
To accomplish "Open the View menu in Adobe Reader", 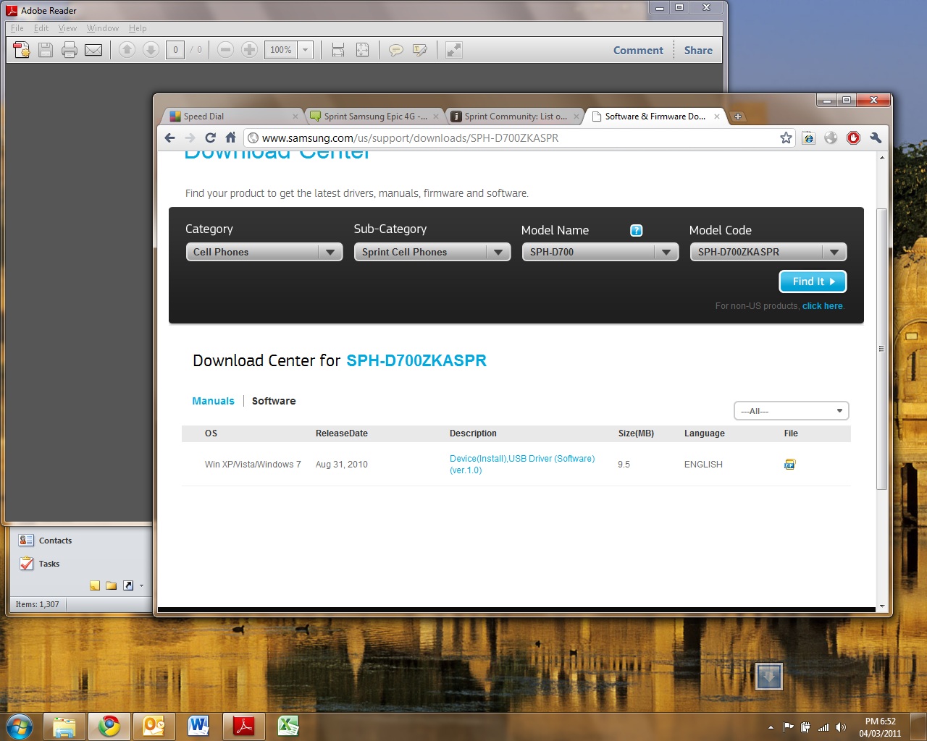I will [67, 28].
